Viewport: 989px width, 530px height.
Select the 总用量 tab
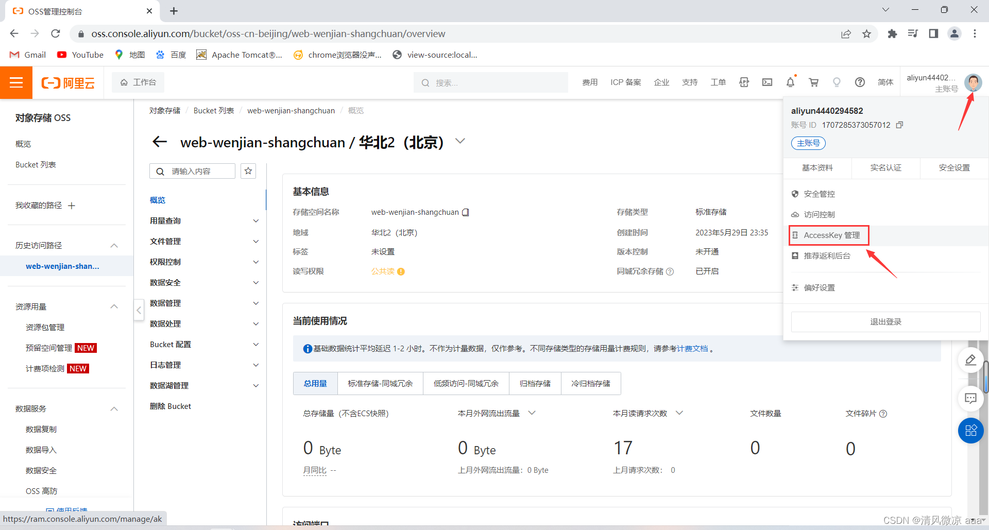(x=315, y=383)
